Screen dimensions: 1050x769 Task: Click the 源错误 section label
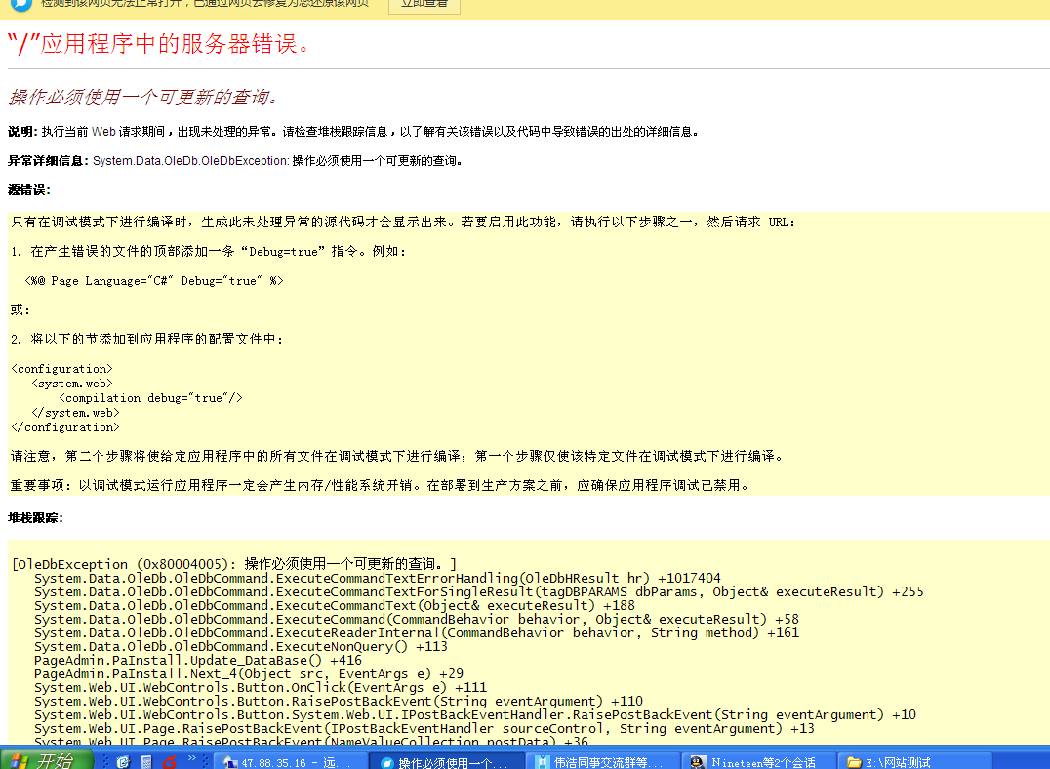(29, 189)
